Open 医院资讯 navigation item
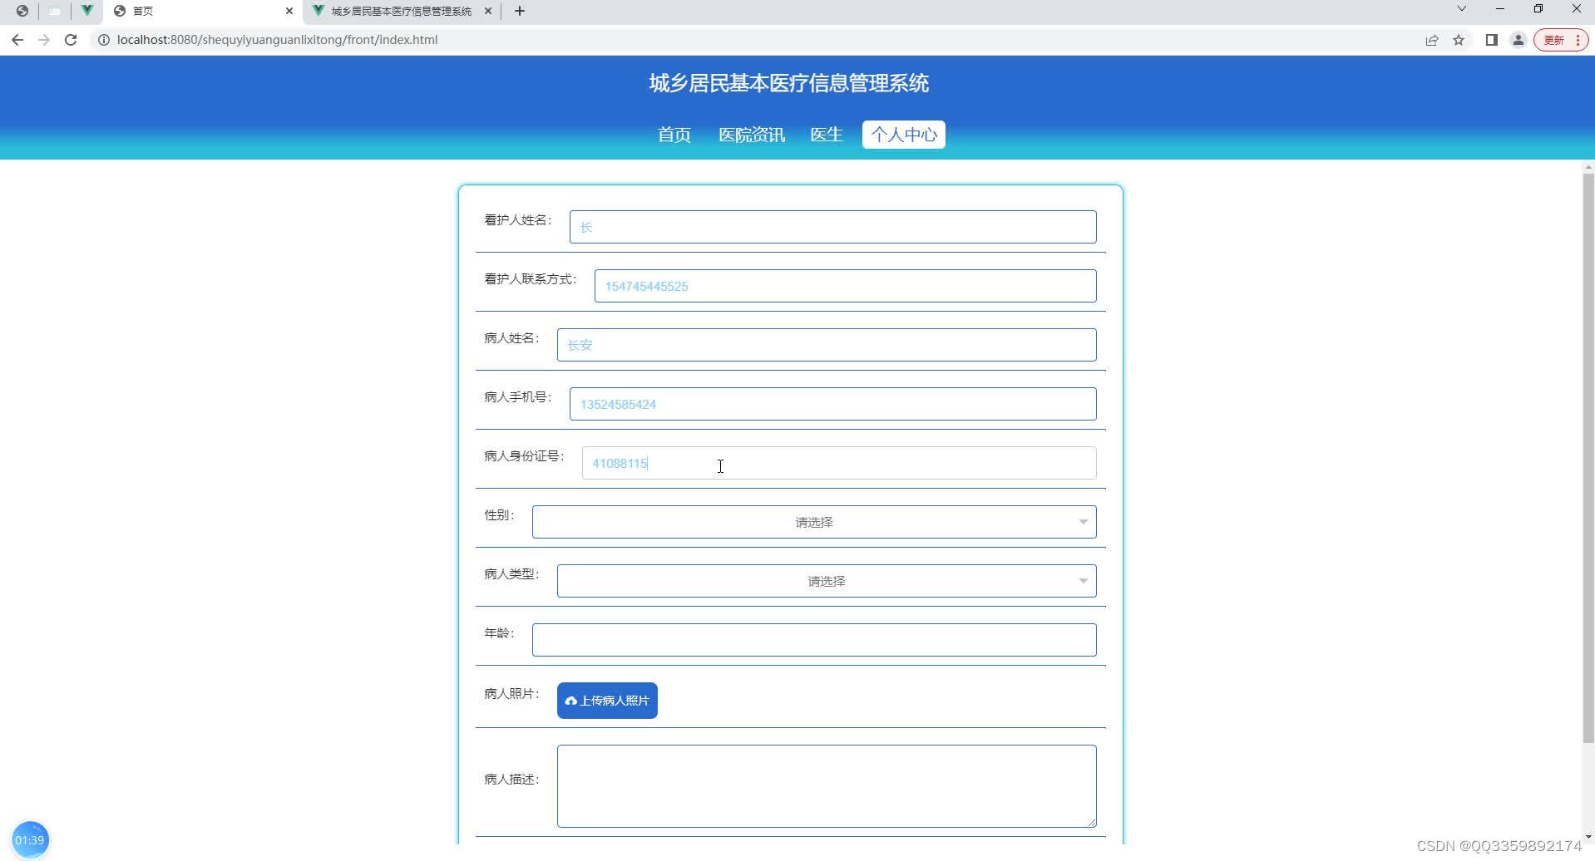 click(752, 135)
